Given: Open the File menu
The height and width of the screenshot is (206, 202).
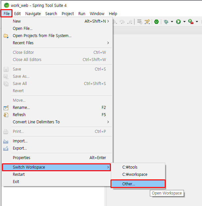Looking at the screenshot, I should pos(7,13).
